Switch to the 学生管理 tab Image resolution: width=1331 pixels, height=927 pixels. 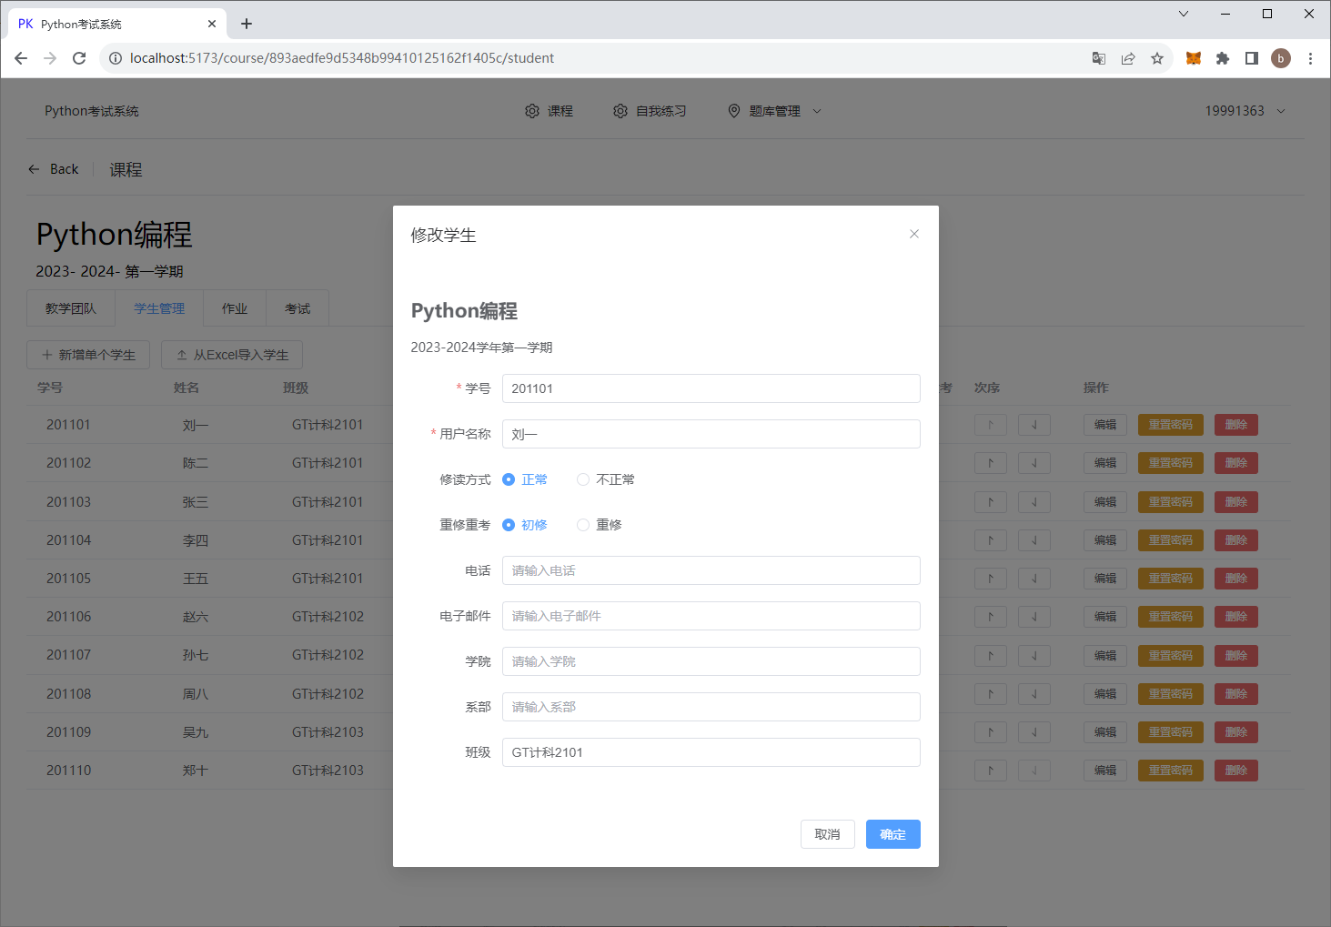159,308
